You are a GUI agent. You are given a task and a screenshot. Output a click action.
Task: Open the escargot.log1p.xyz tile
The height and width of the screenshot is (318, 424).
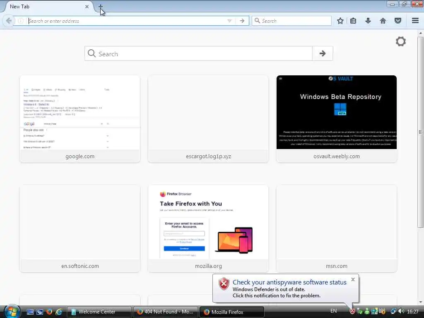click(x=208, y=119)
